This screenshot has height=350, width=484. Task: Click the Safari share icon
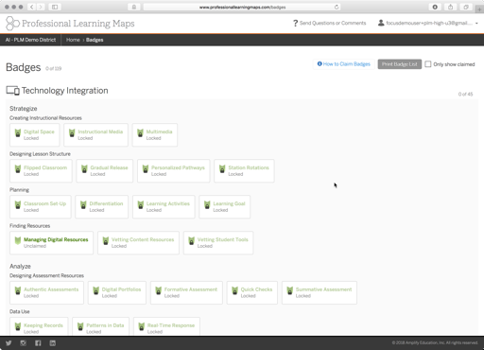pos(451,7)
